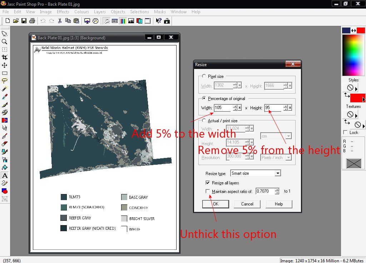
Task: Open the Selections menu
Action: [x=140, y=12]
